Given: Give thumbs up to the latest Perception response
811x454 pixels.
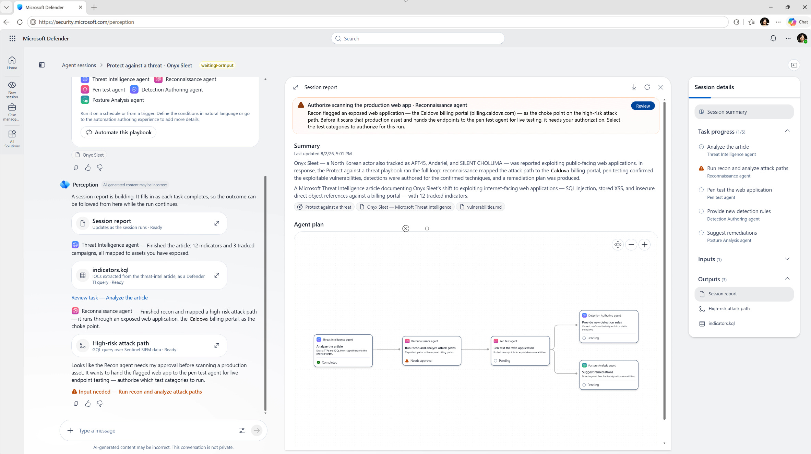Looking at the screenshot, I should (88, 404).
